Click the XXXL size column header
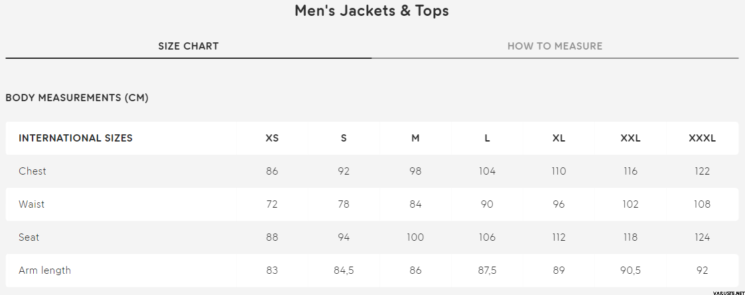Image resolution: width=745 pixels, height=295 pixels. (x=702, y=138)
